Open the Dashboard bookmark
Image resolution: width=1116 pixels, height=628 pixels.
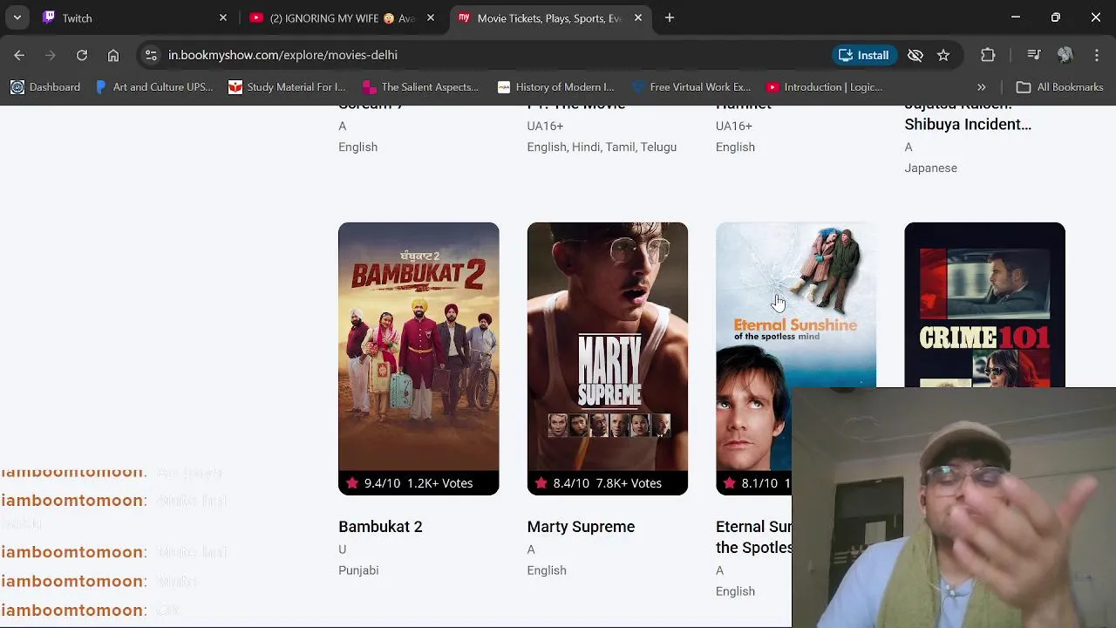(x=45, y=87)
